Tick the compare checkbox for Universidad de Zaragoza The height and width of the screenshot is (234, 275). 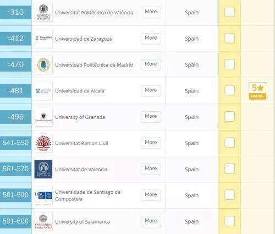tap(229, 38)
